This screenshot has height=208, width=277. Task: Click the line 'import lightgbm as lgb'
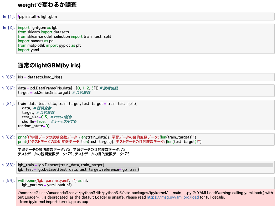coord(38,28)
